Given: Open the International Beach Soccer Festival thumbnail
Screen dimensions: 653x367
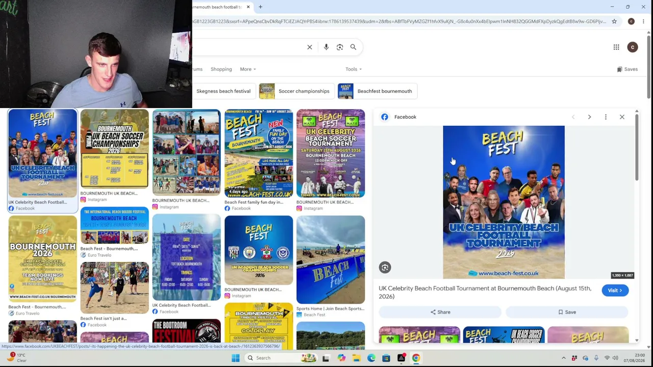Looking at the screenshot, I should click(x=114, y=226).
